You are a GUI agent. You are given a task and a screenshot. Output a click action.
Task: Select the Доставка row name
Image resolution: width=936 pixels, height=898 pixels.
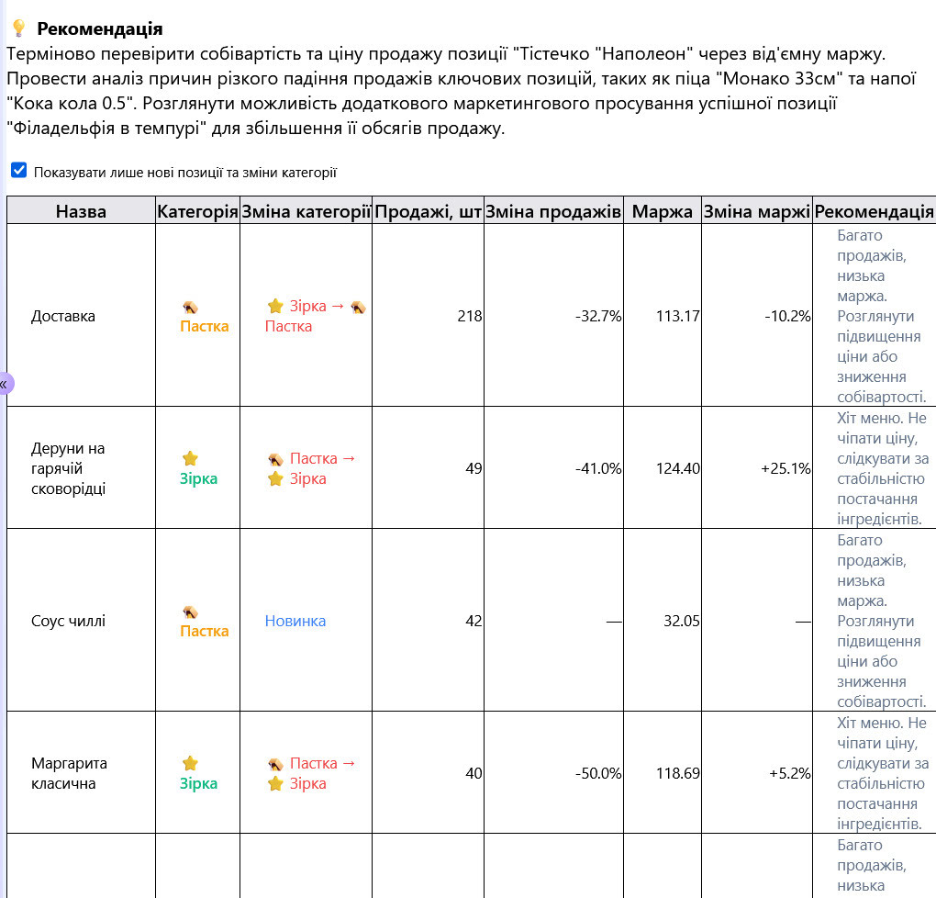pyautogui.click(x=63, y=316)
